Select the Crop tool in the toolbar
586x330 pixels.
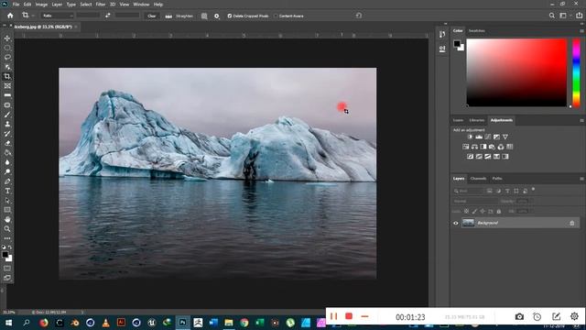coord(7,76)
